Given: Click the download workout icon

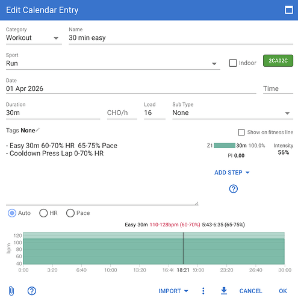Looking at the screenshot, I should pos(224,291).
